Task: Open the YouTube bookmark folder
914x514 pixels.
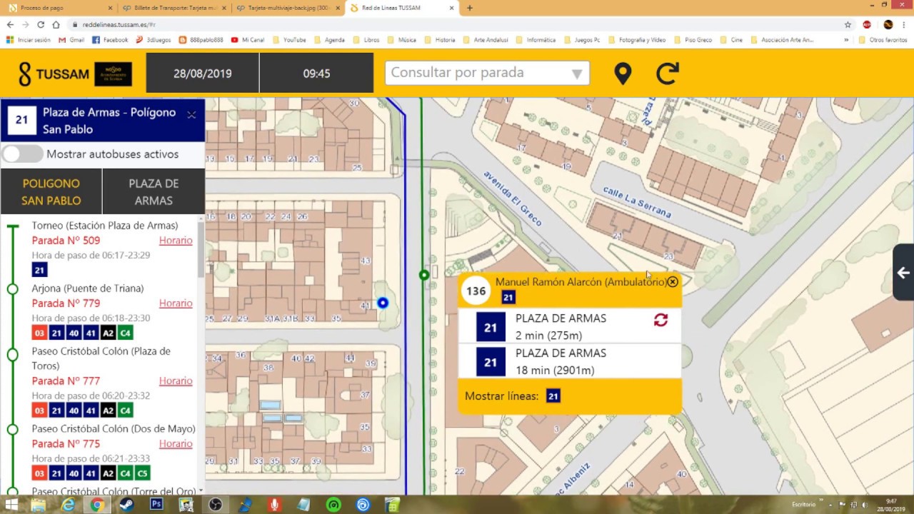Action: (x=289, y=40)
